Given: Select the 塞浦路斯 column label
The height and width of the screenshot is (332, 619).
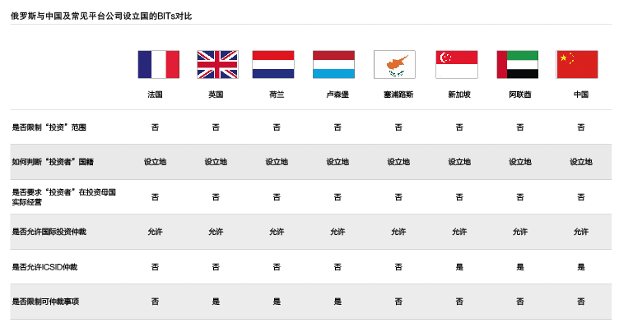Looking at the screenshot, I should coord(398,95).
